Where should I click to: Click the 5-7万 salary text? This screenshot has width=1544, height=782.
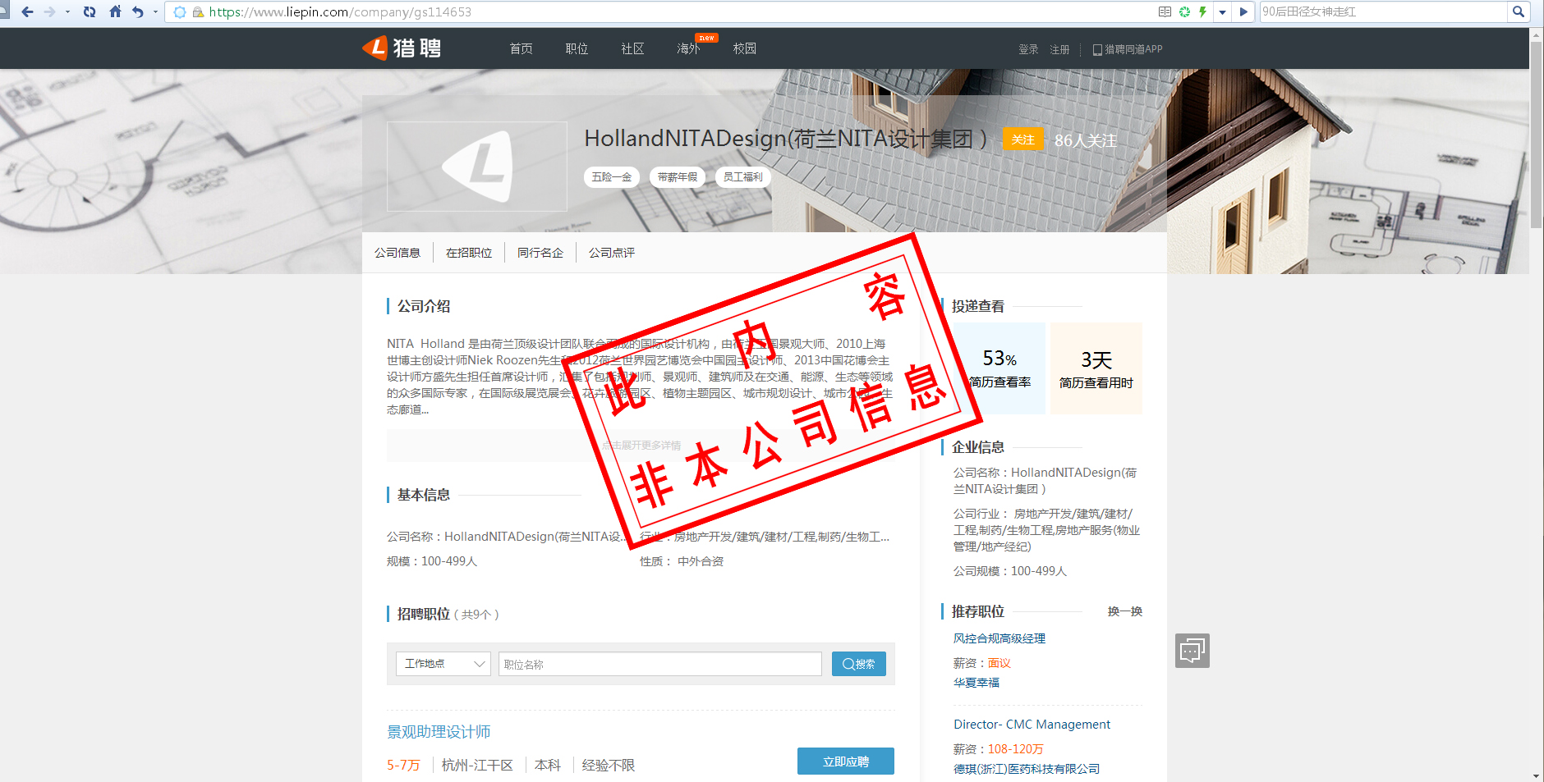tap(403, 765)
